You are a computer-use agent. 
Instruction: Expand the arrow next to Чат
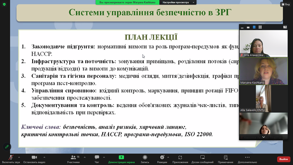104,157
